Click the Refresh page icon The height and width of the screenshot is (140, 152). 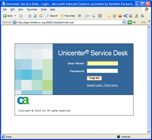pyautogui.click(x=35, y=16)
